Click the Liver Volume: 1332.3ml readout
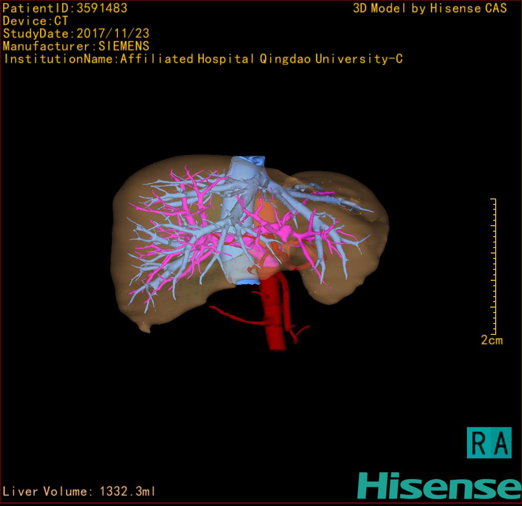 [79, 491]
